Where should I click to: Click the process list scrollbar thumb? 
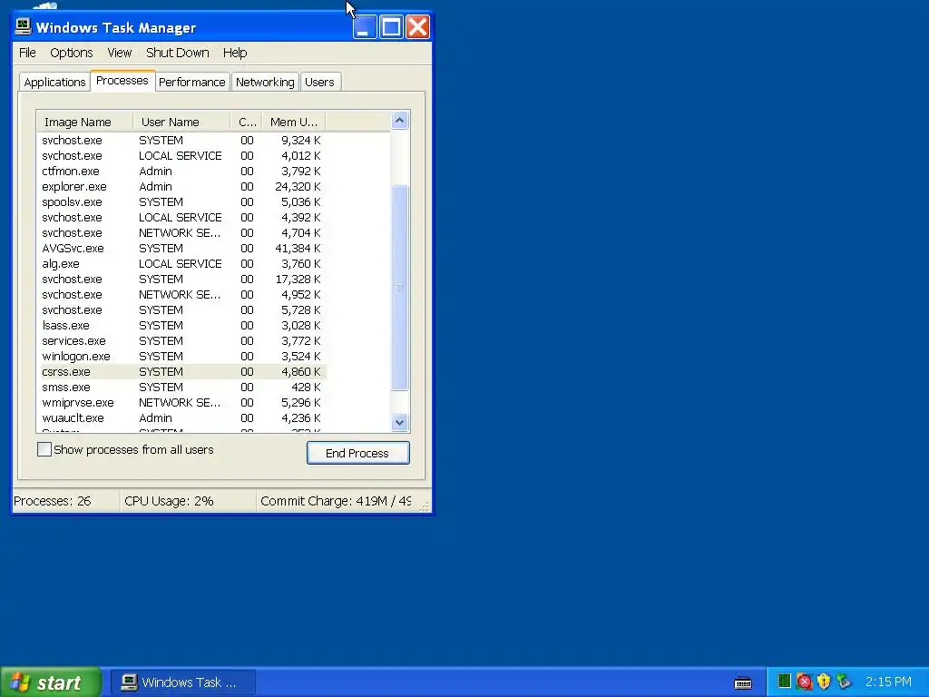400,288
